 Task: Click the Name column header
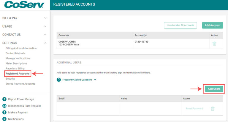tap(124, 99)
